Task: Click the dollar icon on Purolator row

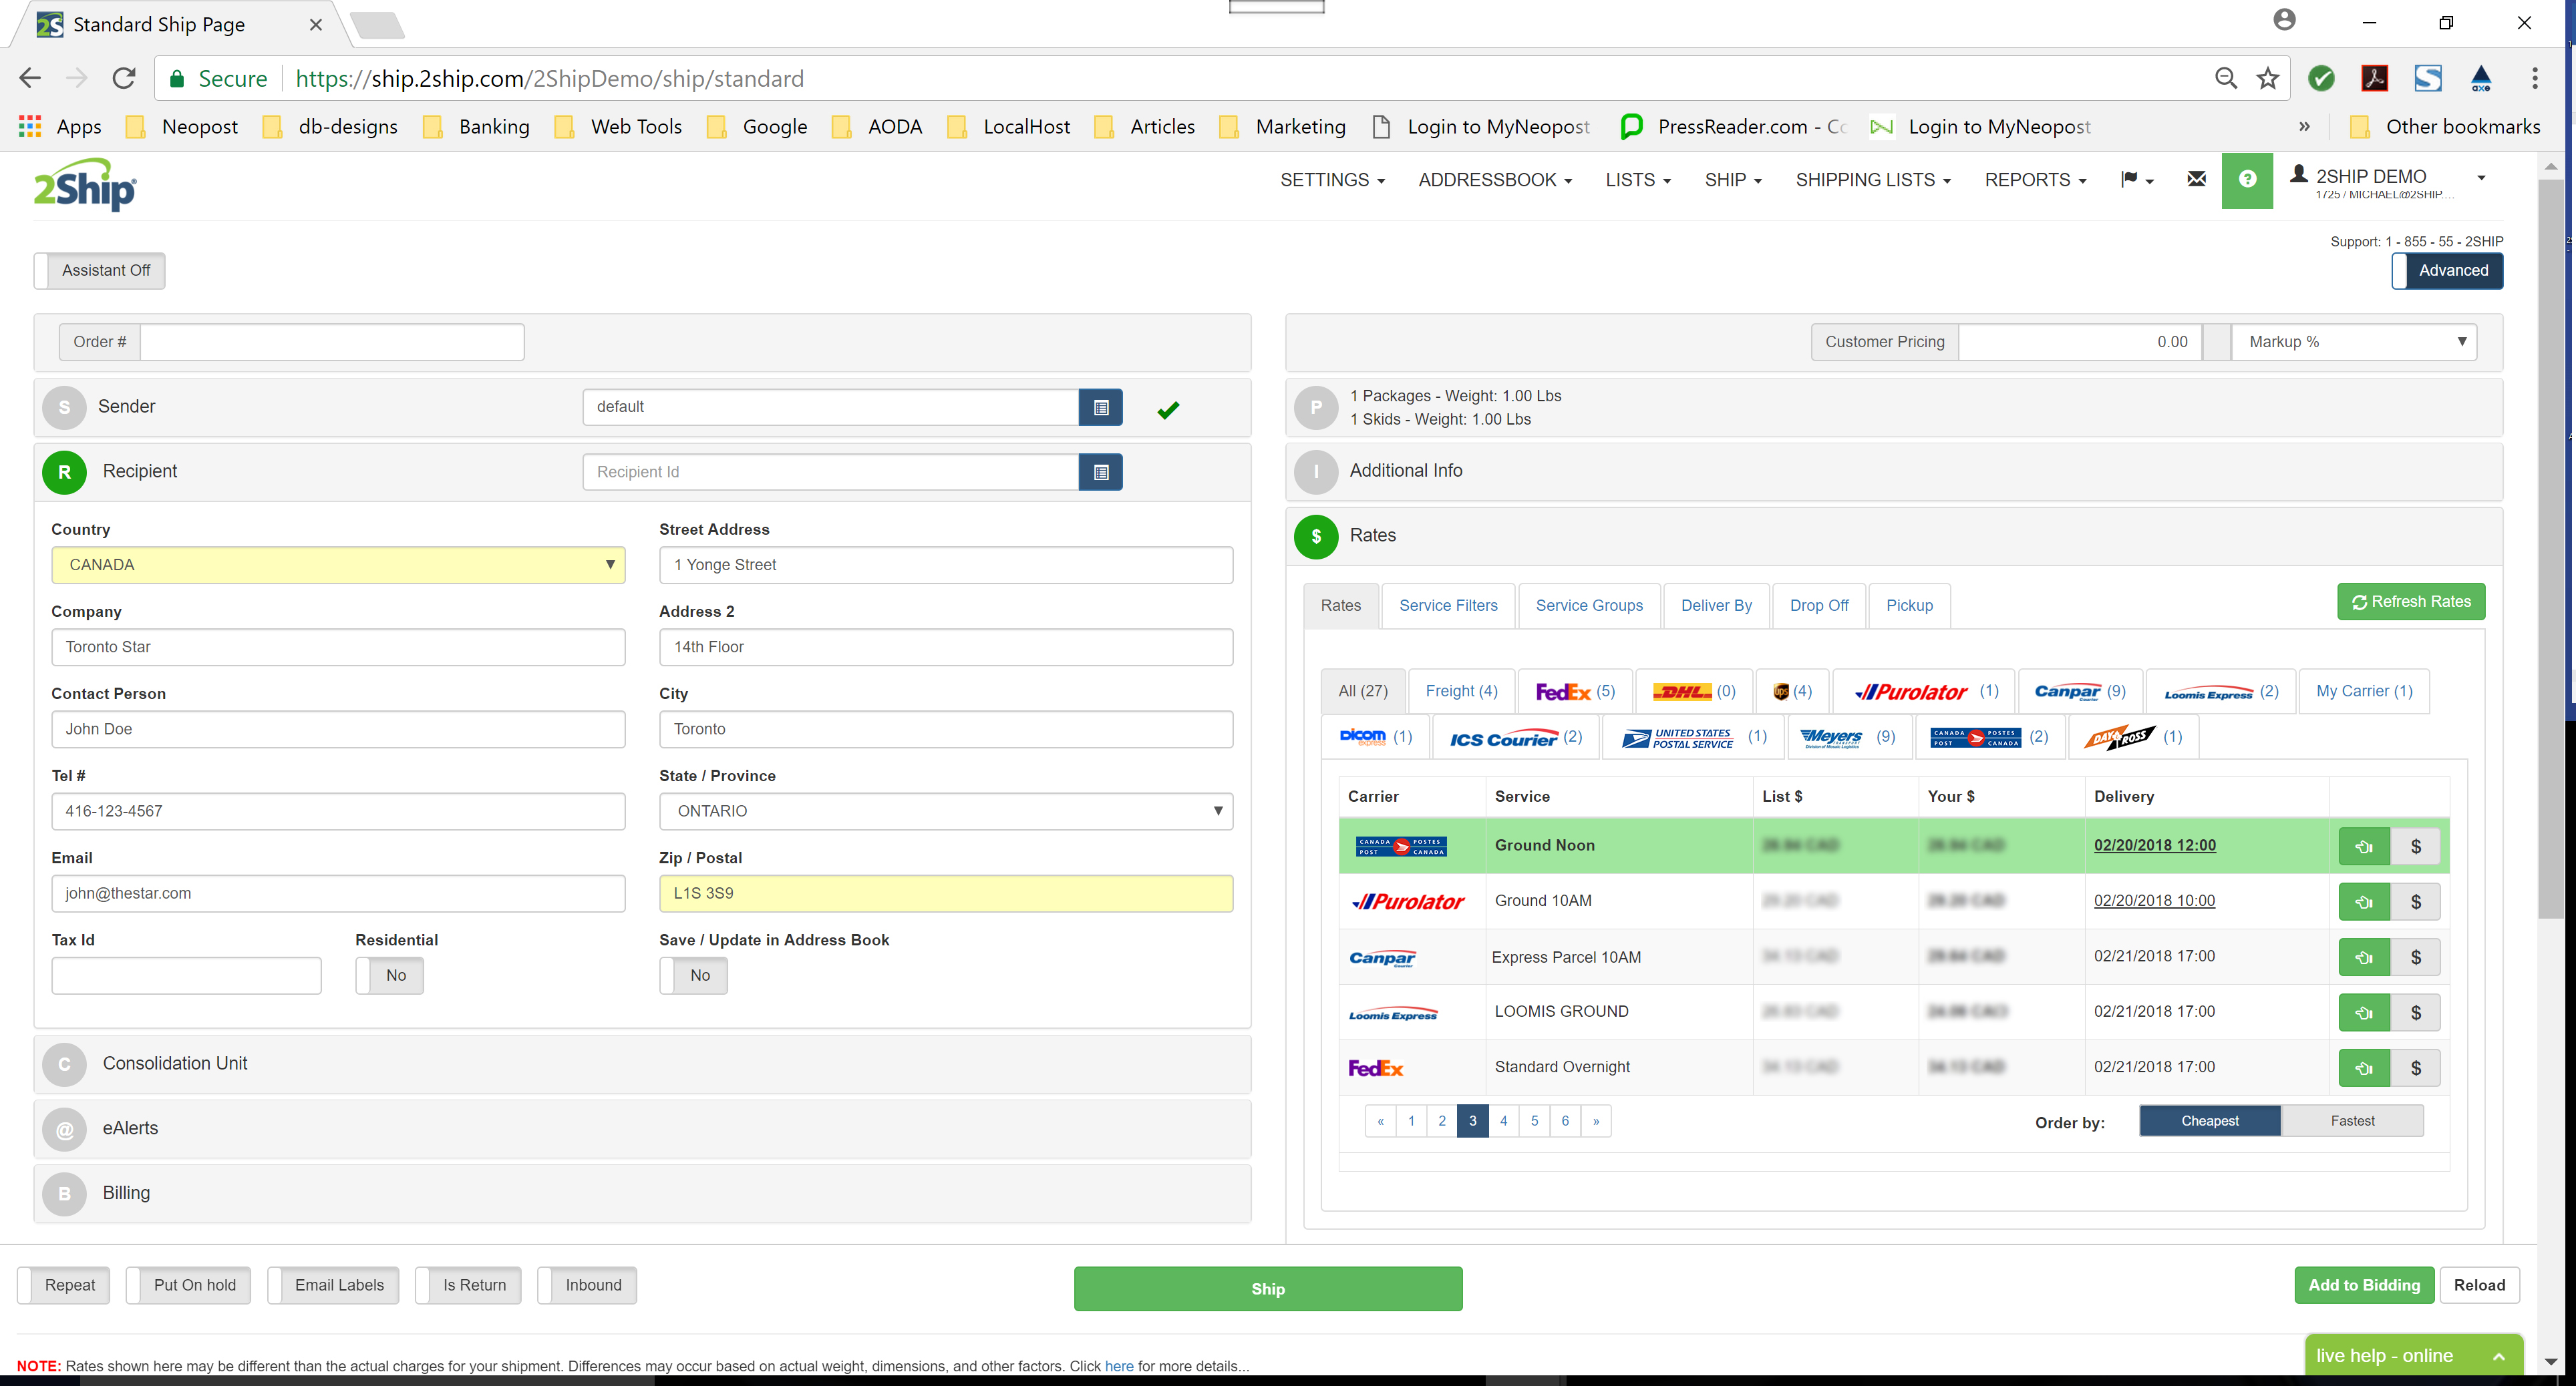Action: coord(2415,901)
